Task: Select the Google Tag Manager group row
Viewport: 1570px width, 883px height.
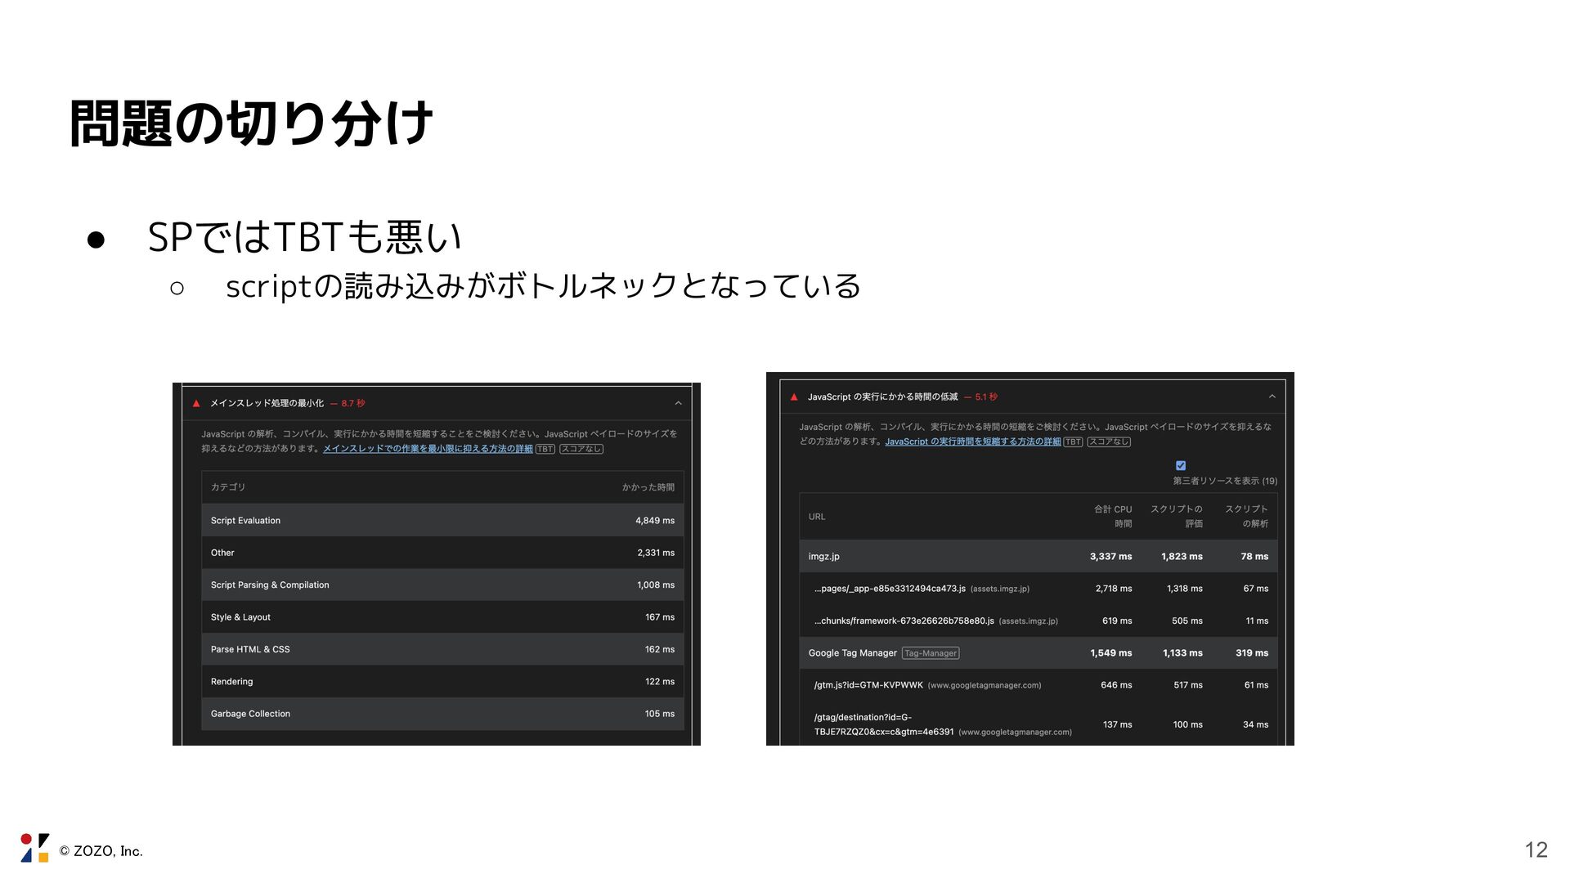Action: pyautogui.click(x=852, y=653)
